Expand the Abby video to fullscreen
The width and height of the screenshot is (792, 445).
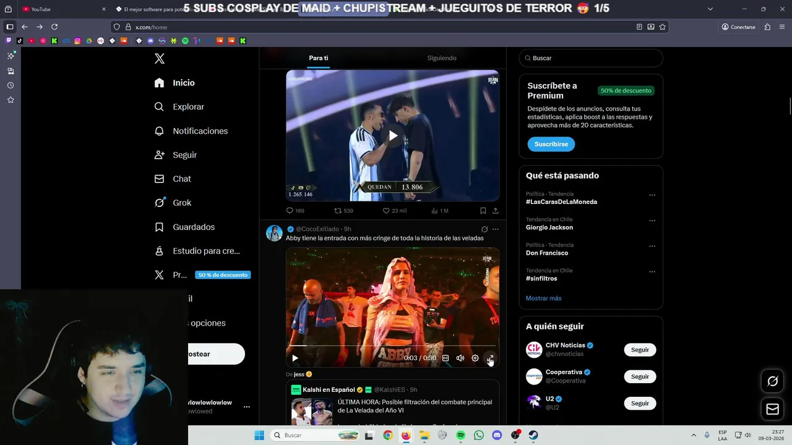490,358
